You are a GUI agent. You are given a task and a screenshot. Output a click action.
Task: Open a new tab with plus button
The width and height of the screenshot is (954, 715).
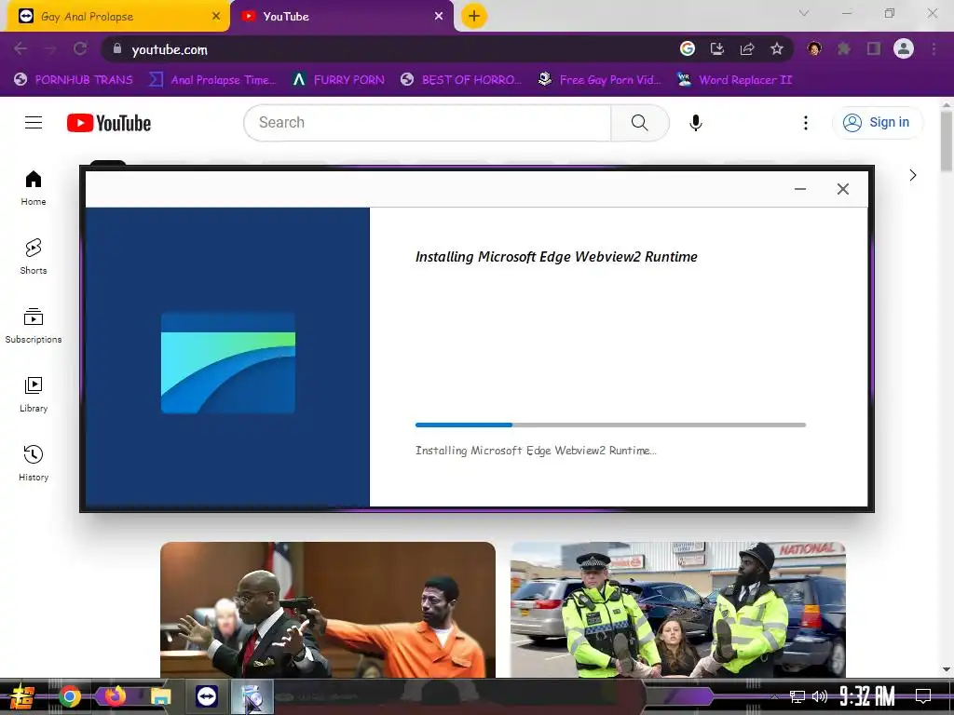(x=474, y=16)
